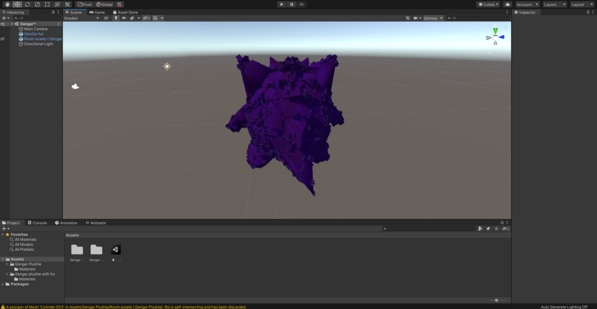Click the Project search field

[x=429, y=229]
